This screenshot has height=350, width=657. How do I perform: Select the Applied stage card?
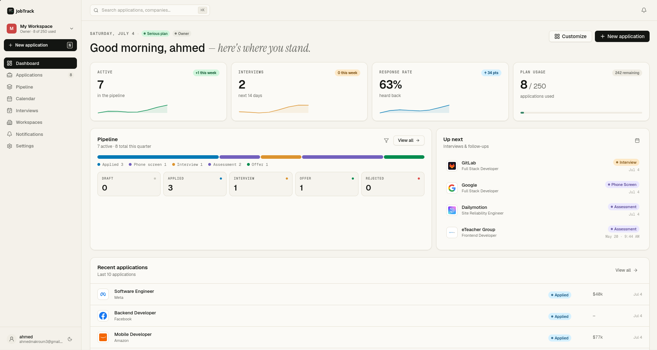[x=195, y=184]
